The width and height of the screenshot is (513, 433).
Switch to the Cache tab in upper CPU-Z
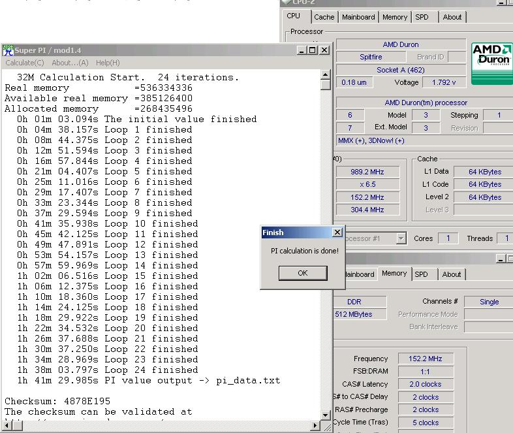[x=324, y=17]
